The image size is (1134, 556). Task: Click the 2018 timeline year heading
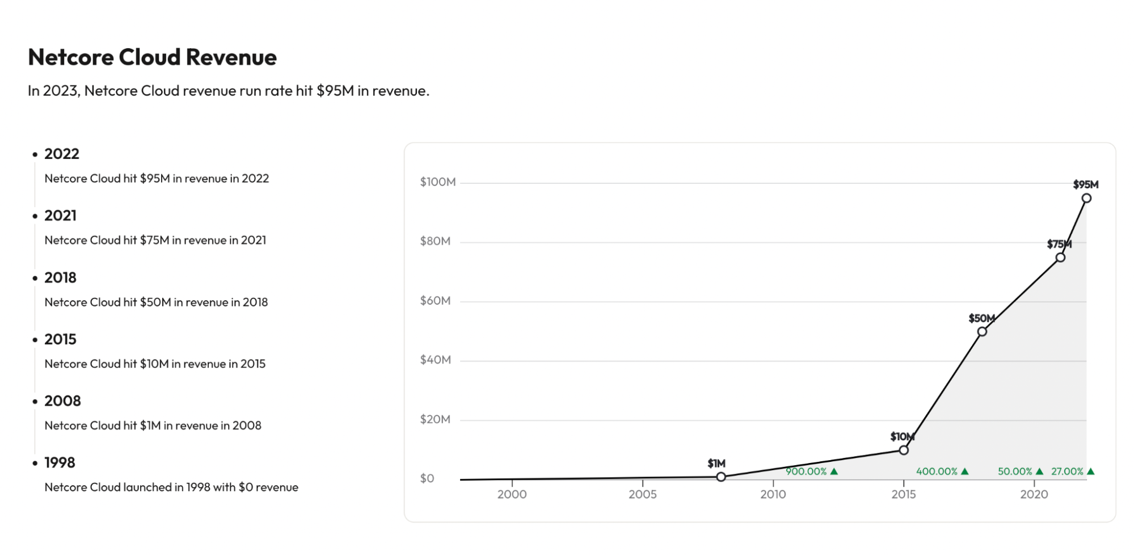(x=60, y=277)
